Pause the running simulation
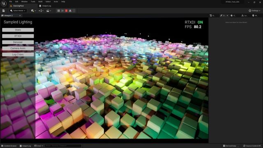The width and height of the screenshot is (263, 148). 58,11
